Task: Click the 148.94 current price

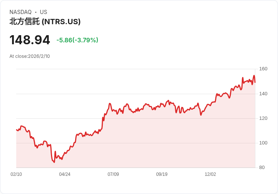Action: pos(30,40)
